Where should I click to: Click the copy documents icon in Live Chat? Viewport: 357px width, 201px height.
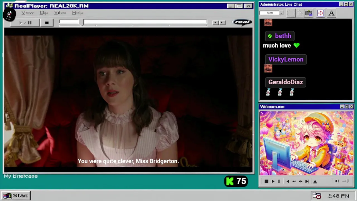tap(300, 13)
